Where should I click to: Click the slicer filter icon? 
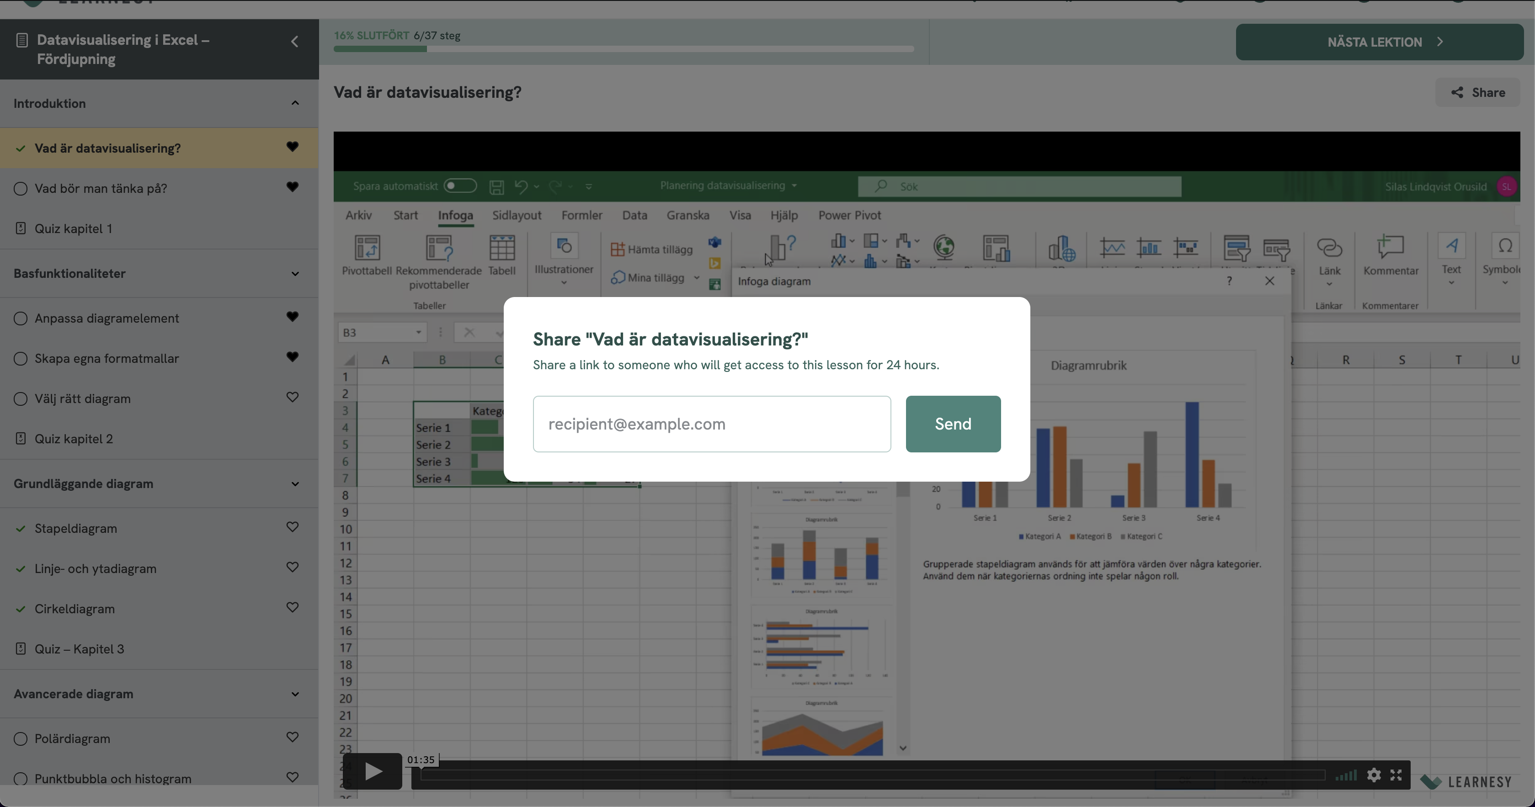(x=1237, y=248)
